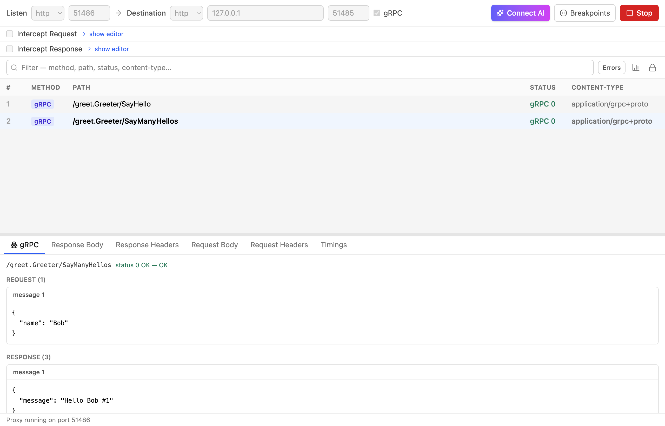Screen dimensions: 665x426
Task: Click the Proxy running on port 51486 status
Action: 48,420
